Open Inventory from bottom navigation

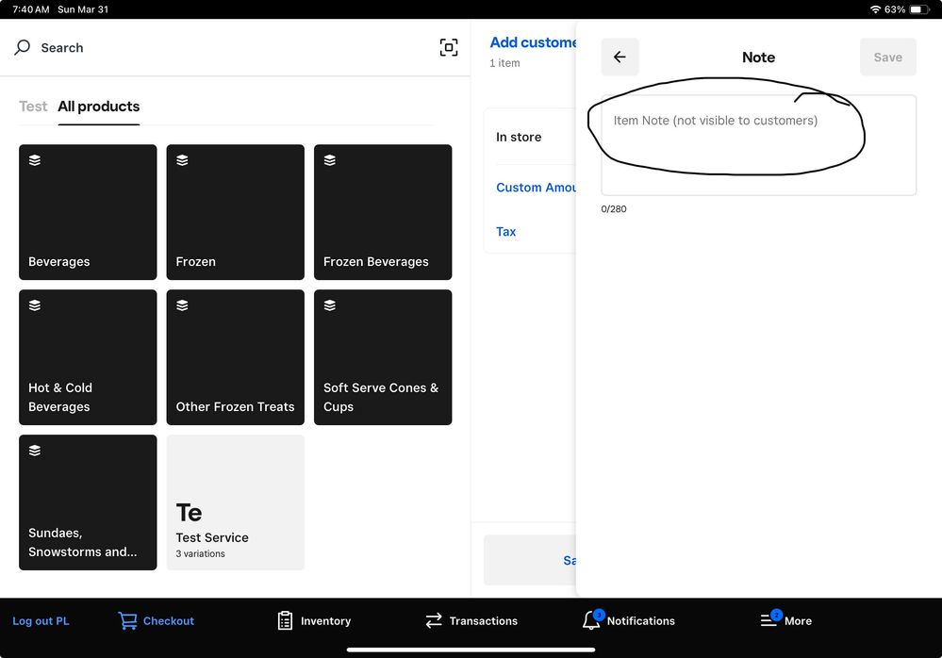[x=314, y=620]
